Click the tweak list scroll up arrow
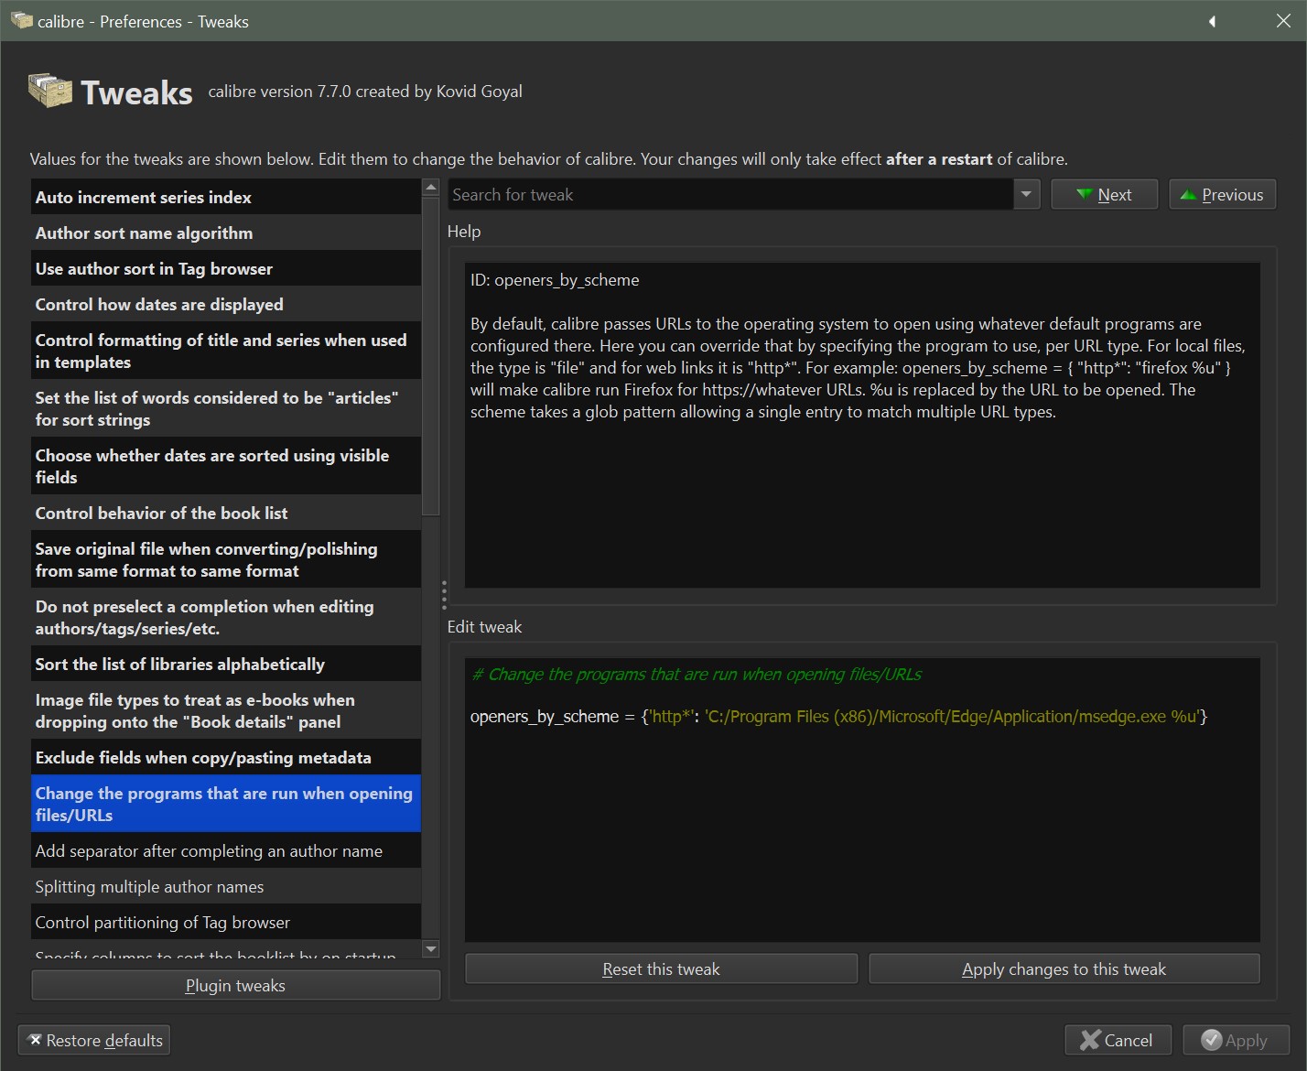 [430, 187]
